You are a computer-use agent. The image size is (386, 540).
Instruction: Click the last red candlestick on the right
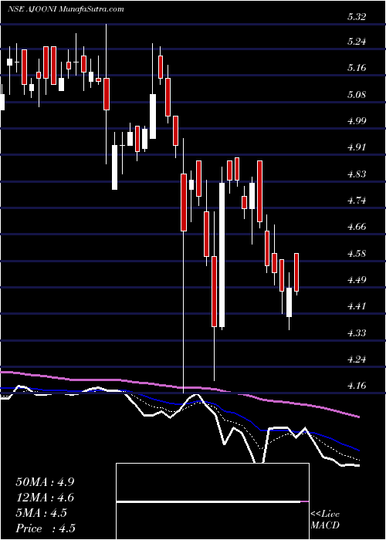pyautogui.click(x=296, y=272)
